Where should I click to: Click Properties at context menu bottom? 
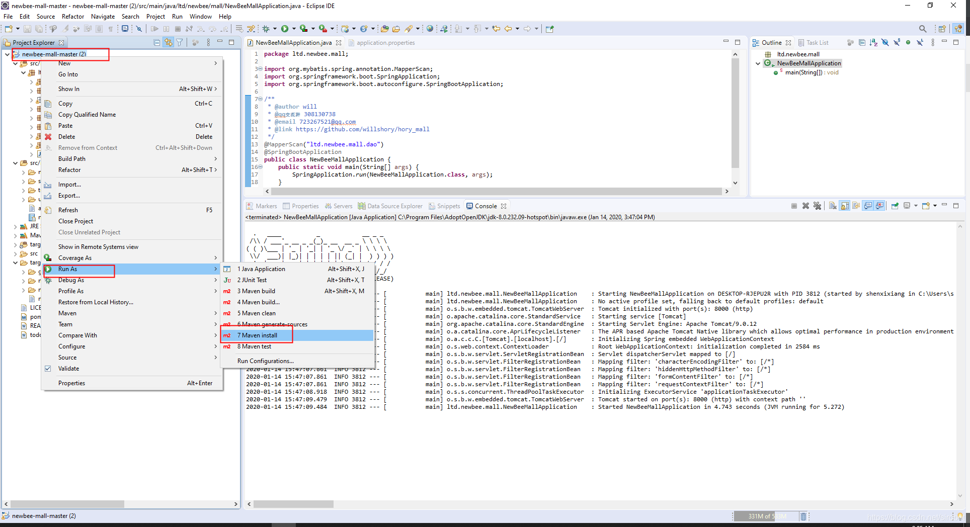[x=132, y=383]
